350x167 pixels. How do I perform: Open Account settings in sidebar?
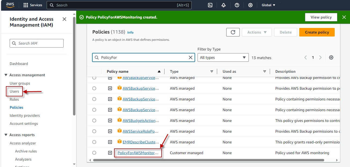point(24,124)
